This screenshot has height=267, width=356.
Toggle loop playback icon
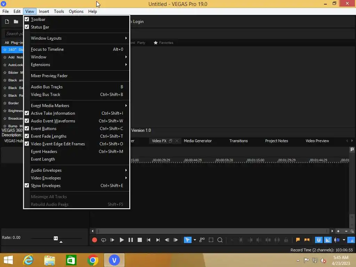point(104,240)
